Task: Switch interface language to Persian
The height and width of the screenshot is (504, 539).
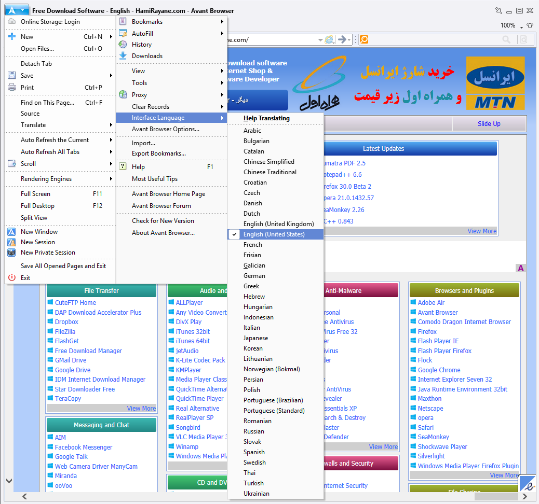Action: [x=253, y=380]
